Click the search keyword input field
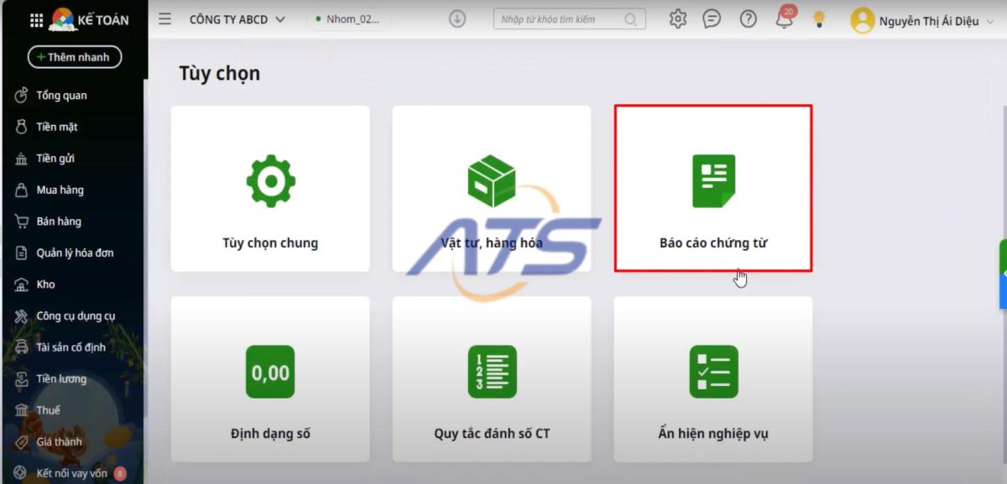The image size is (1007, 484). [x=561, y=19]
